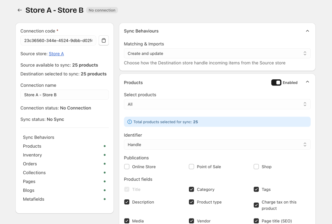
Task: Click the back arrow beside Store A - Store B
Action: (20, 10)
